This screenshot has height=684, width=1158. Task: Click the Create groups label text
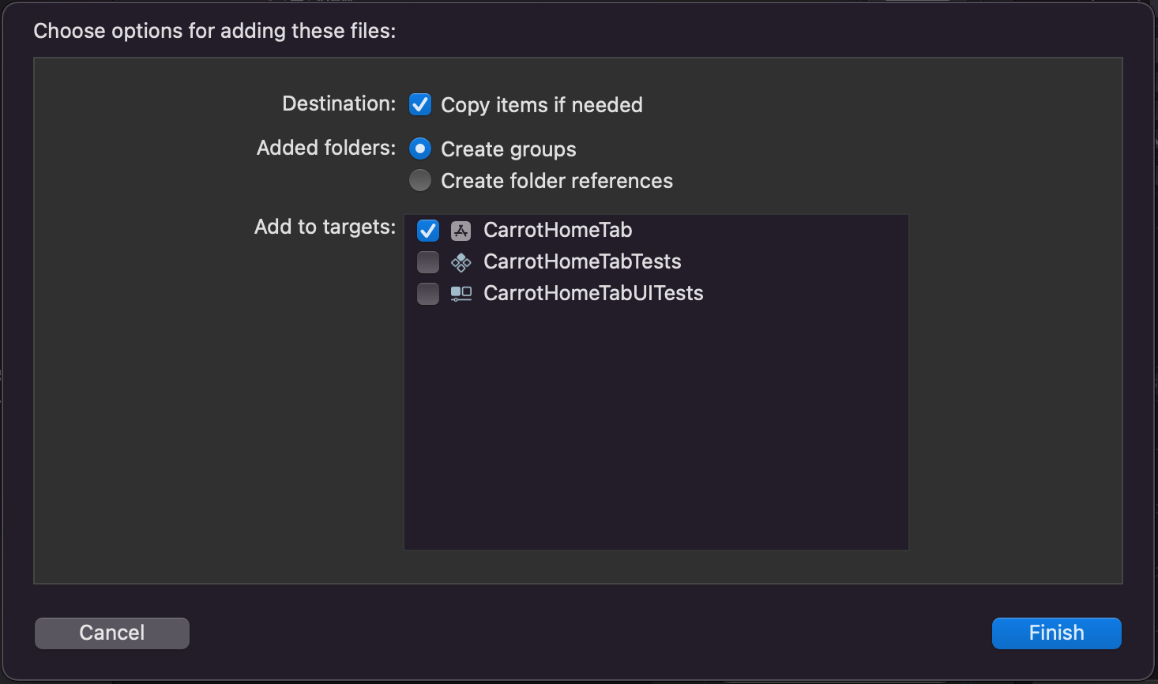509,149
